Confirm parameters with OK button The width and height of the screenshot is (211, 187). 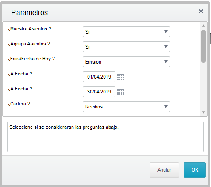point(195,170)
